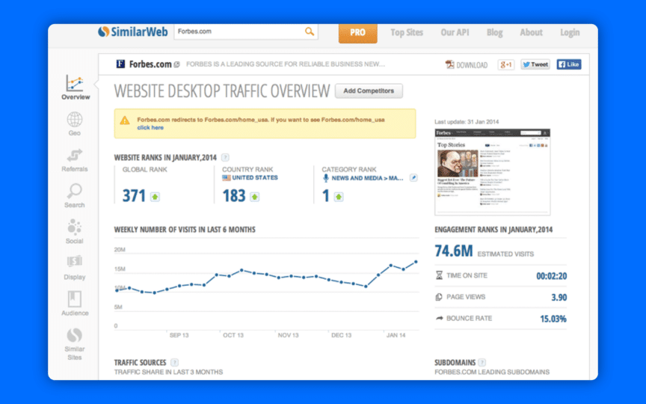
Task: Open the Referrals sidebar section
Action: tap(75, 160)
